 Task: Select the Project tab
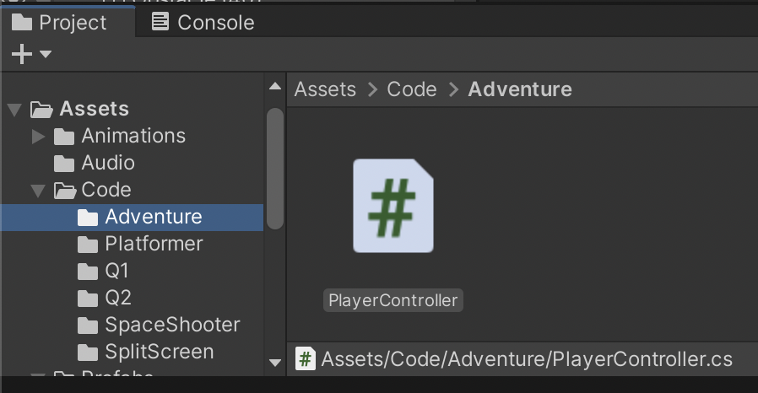(x=61, y=23)
